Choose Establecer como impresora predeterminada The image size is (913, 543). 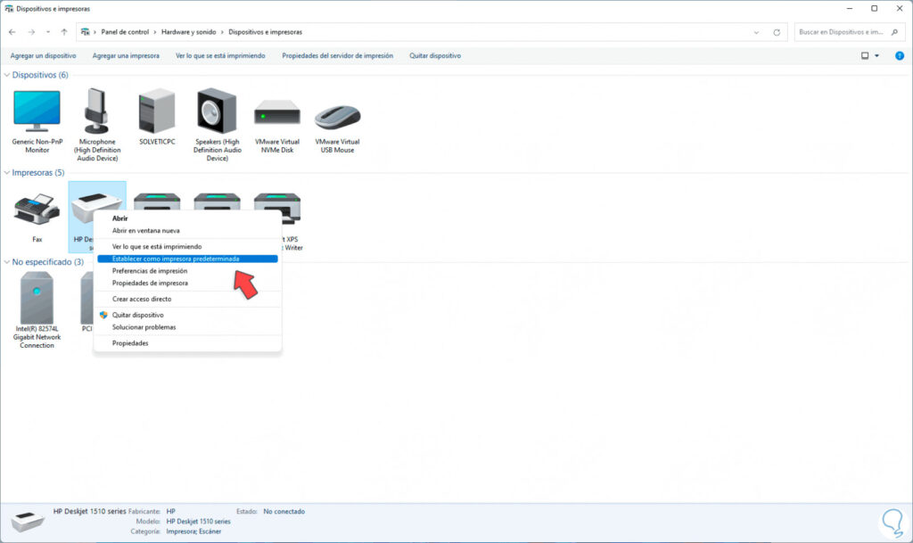click(187, 259)
